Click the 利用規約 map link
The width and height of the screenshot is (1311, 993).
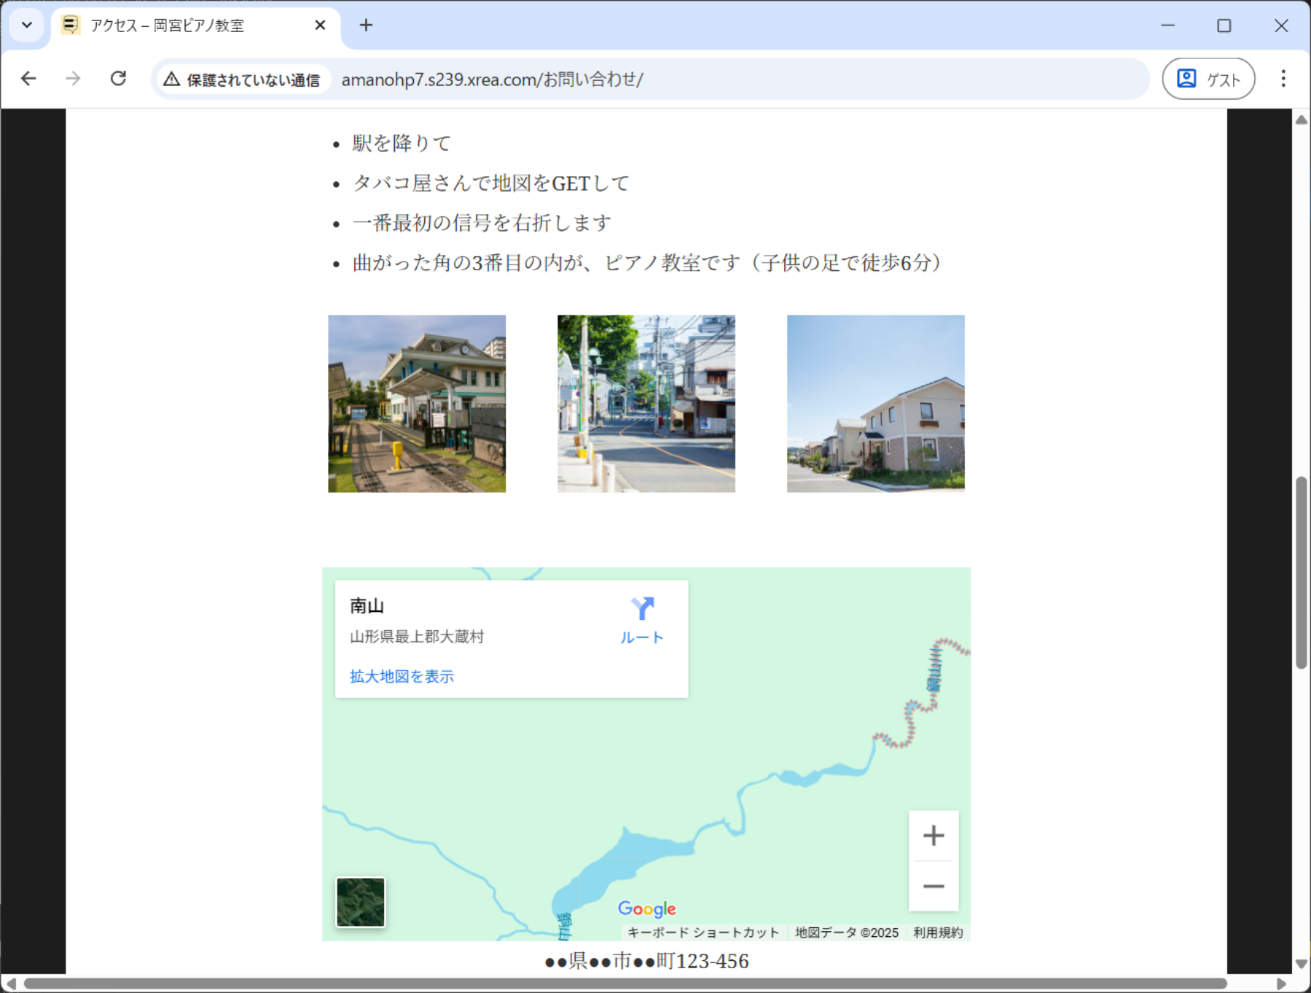point(938,933)
